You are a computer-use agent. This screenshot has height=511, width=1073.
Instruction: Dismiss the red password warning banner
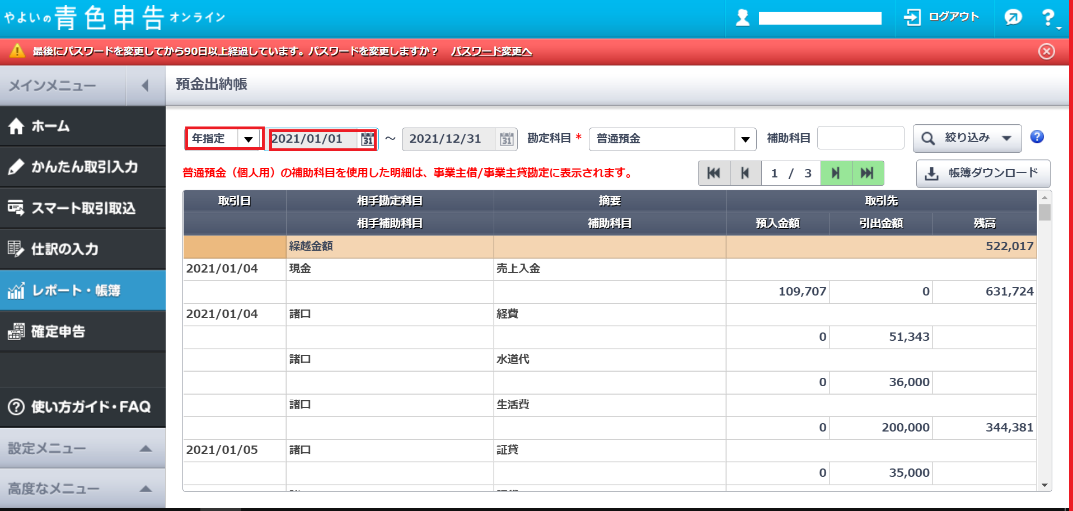pyautogui.click(x=1046, y=51)
